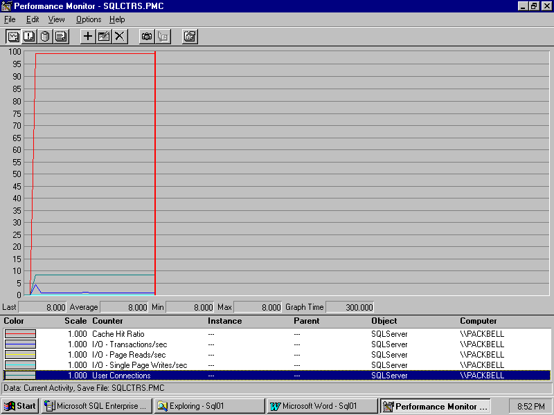Click Edit Chart Line icon
Screen dimensions: 554x415
click(104, 36)
